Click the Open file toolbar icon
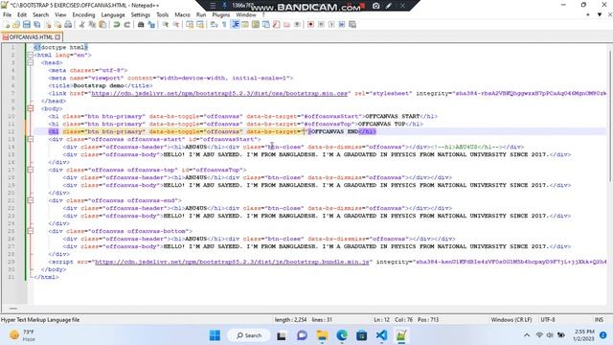The image size is (613, 345). (16, 24)
